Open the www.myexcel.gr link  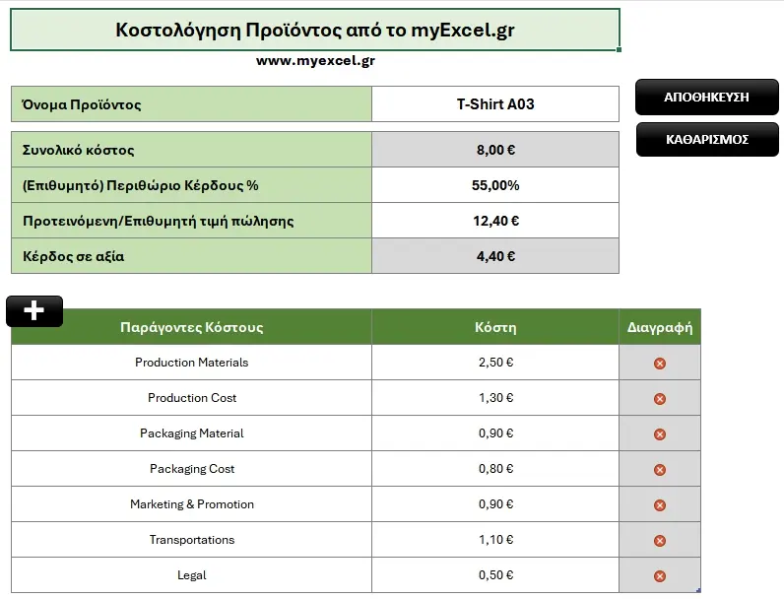315,61
